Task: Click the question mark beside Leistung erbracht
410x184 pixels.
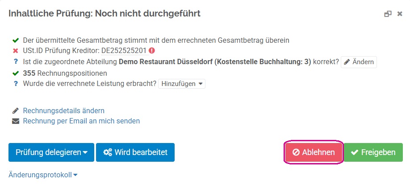Action: point(16,84)
